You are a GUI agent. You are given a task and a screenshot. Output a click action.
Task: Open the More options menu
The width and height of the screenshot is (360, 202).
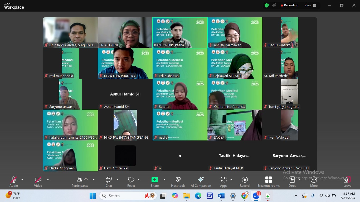tap(314, 182)
